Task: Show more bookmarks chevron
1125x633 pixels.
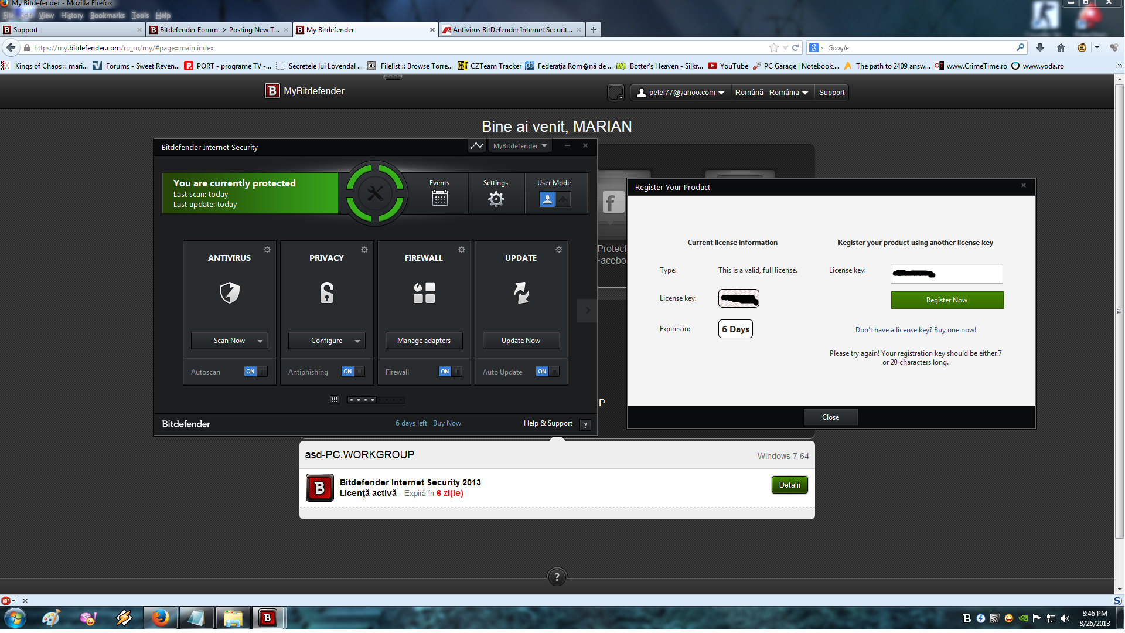Action: tap(1119, 66)
